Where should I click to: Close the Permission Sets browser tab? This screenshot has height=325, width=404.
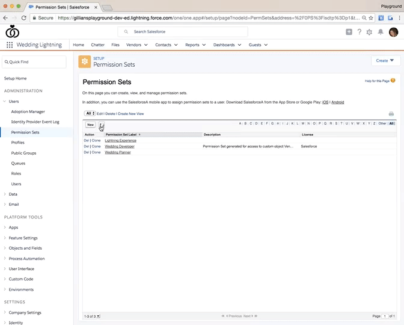[96, 7]
